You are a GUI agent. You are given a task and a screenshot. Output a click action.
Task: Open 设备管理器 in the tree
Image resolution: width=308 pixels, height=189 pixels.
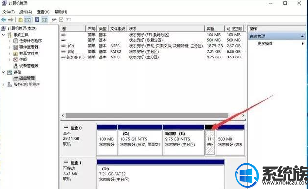29,66
